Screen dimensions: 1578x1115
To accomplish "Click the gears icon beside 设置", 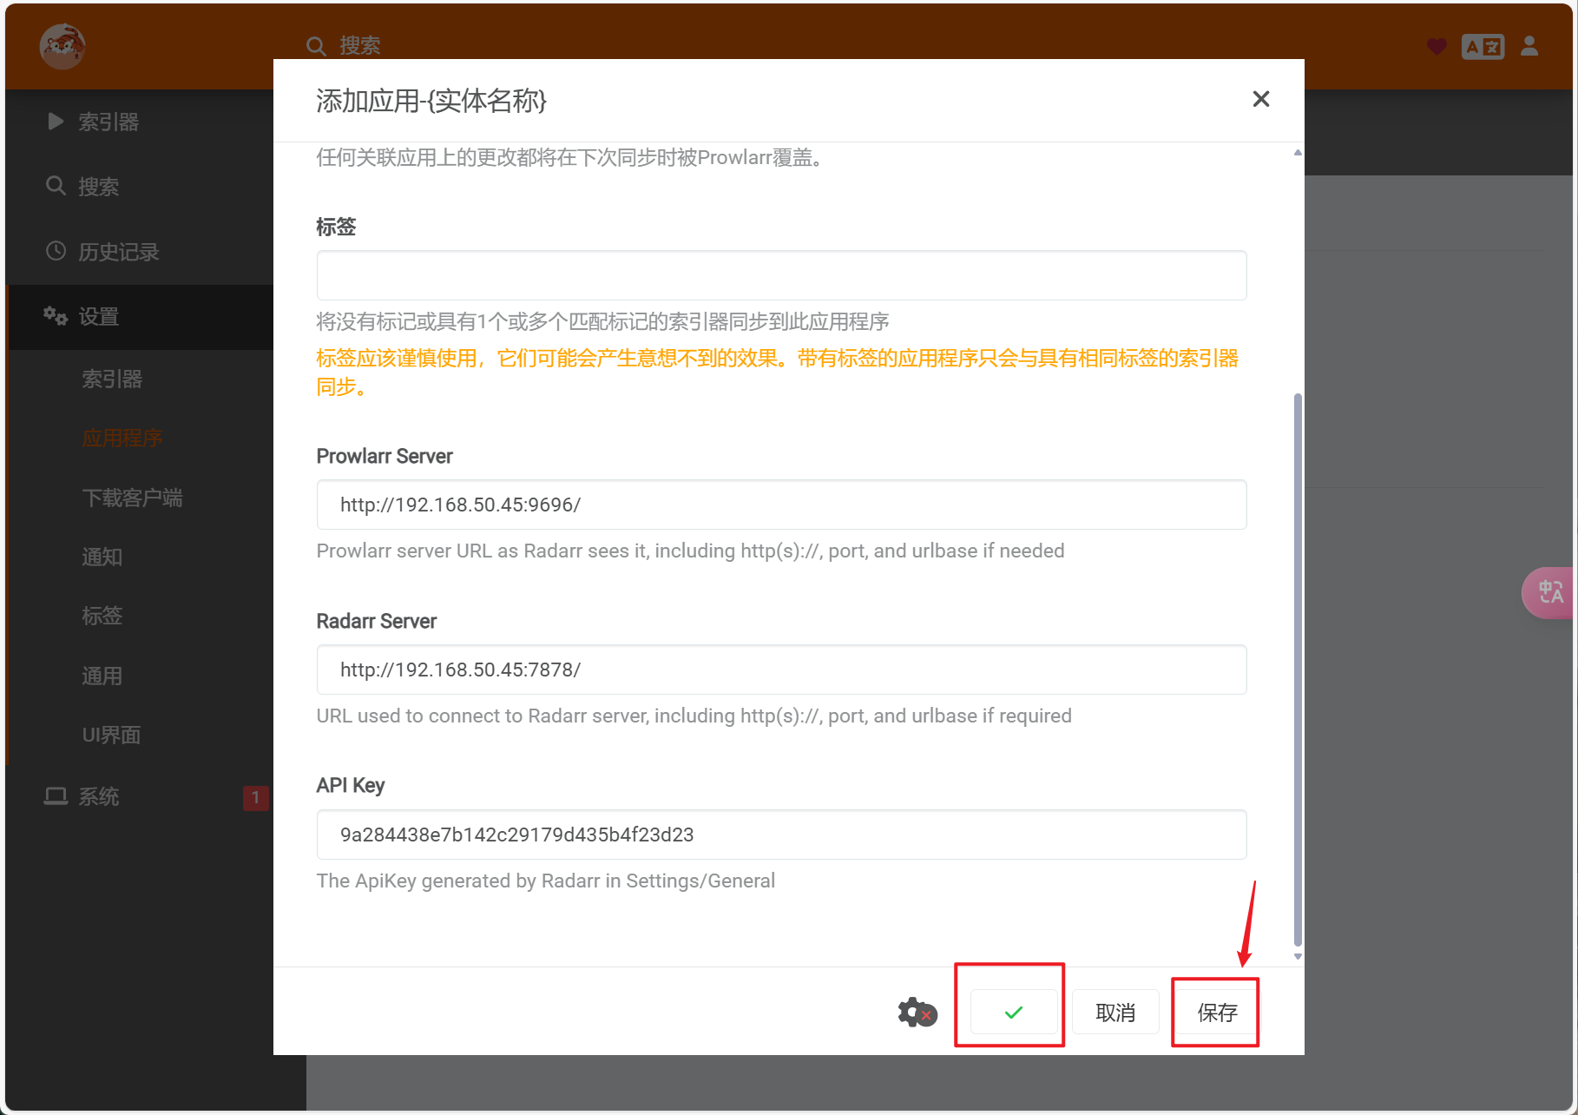I will 56,316.
